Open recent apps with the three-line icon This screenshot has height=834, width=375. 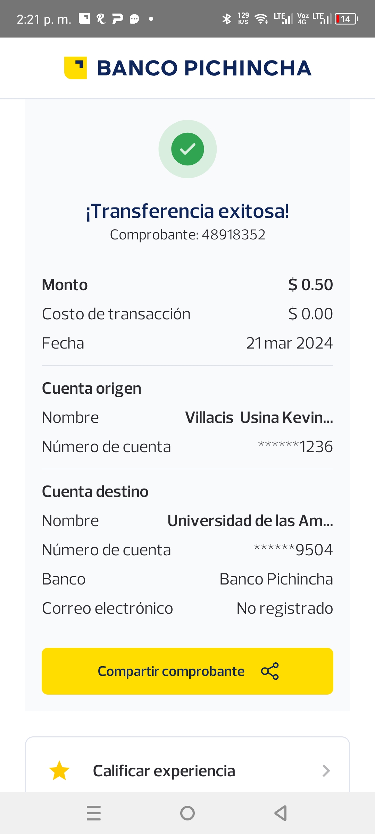94,813
